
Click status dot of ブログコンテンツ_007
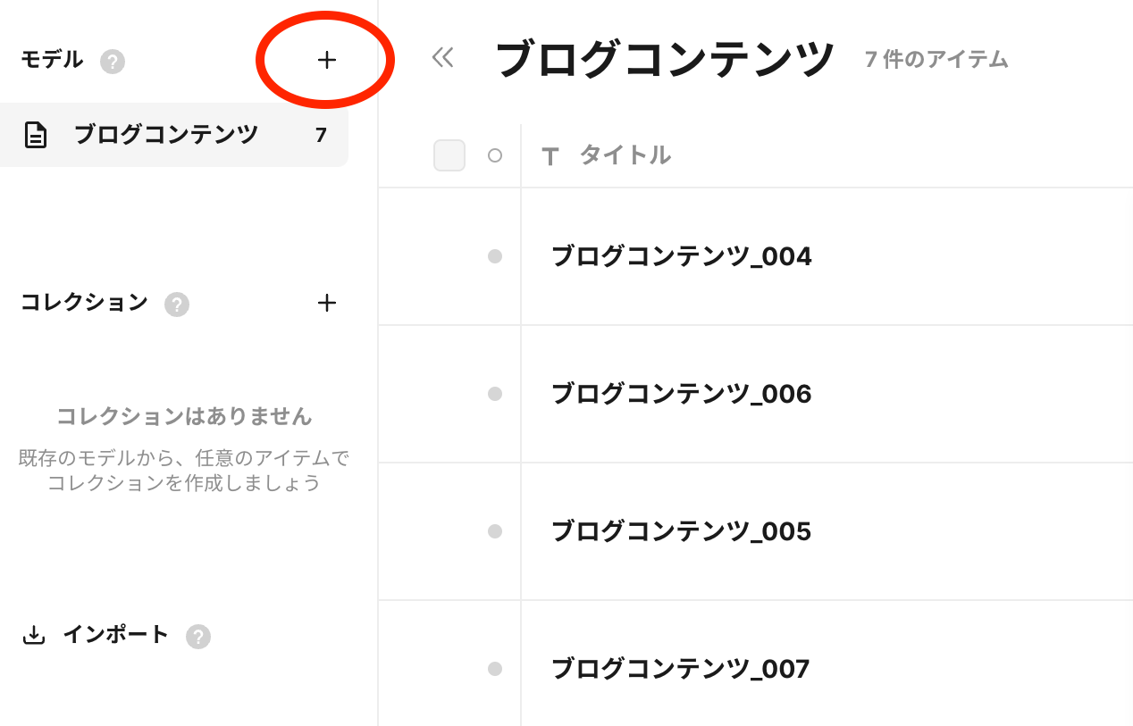click(495, 669)
